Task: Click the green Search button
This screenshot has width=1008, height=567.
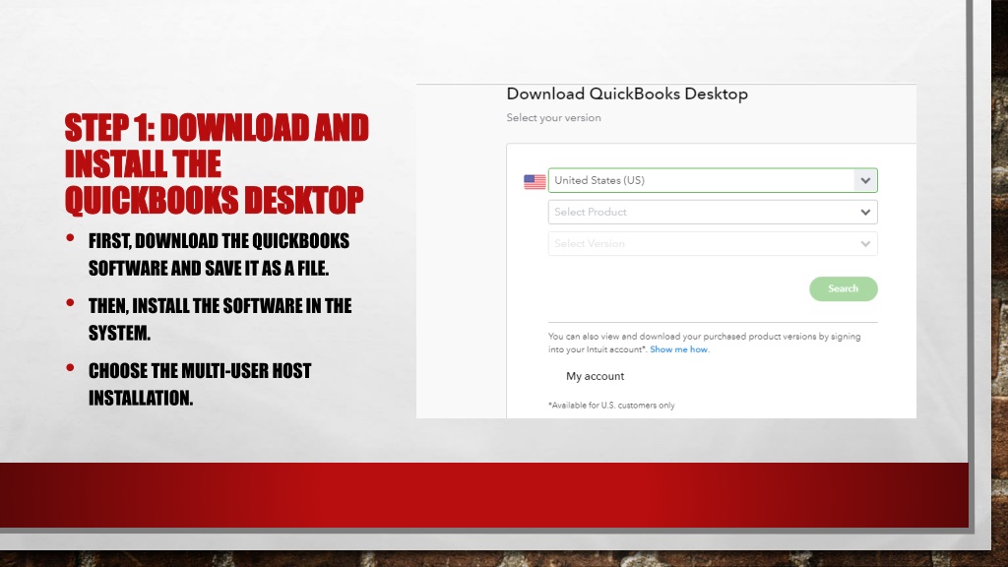Action: click(x=843, y=288)
